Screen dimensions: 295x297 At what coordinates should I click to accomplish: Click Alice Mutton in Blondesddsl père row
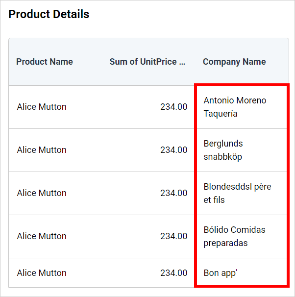coord(42,193)
